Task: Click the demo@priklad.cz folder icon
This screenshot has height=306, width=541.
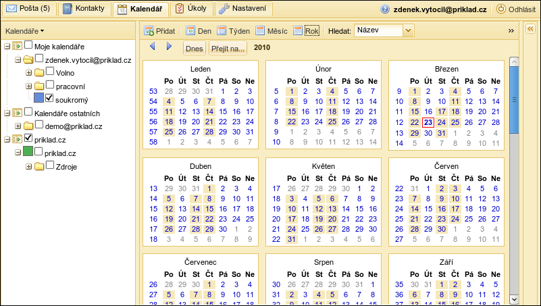Action: point(28,126)
